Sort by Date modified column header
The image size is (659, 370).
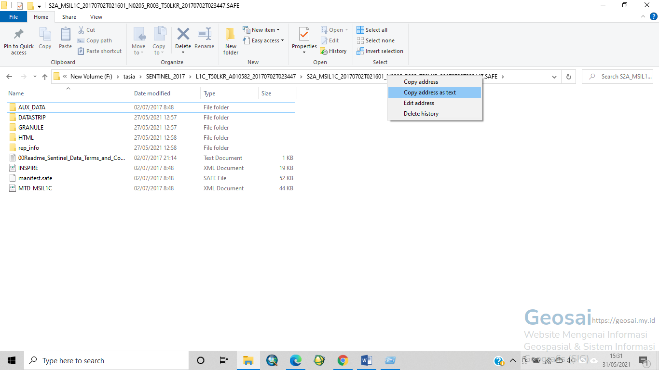165,93
